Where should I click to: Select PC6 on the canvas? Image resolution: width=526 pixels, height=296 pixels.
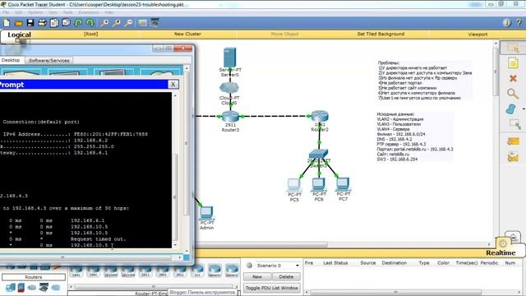coord(319,184)
